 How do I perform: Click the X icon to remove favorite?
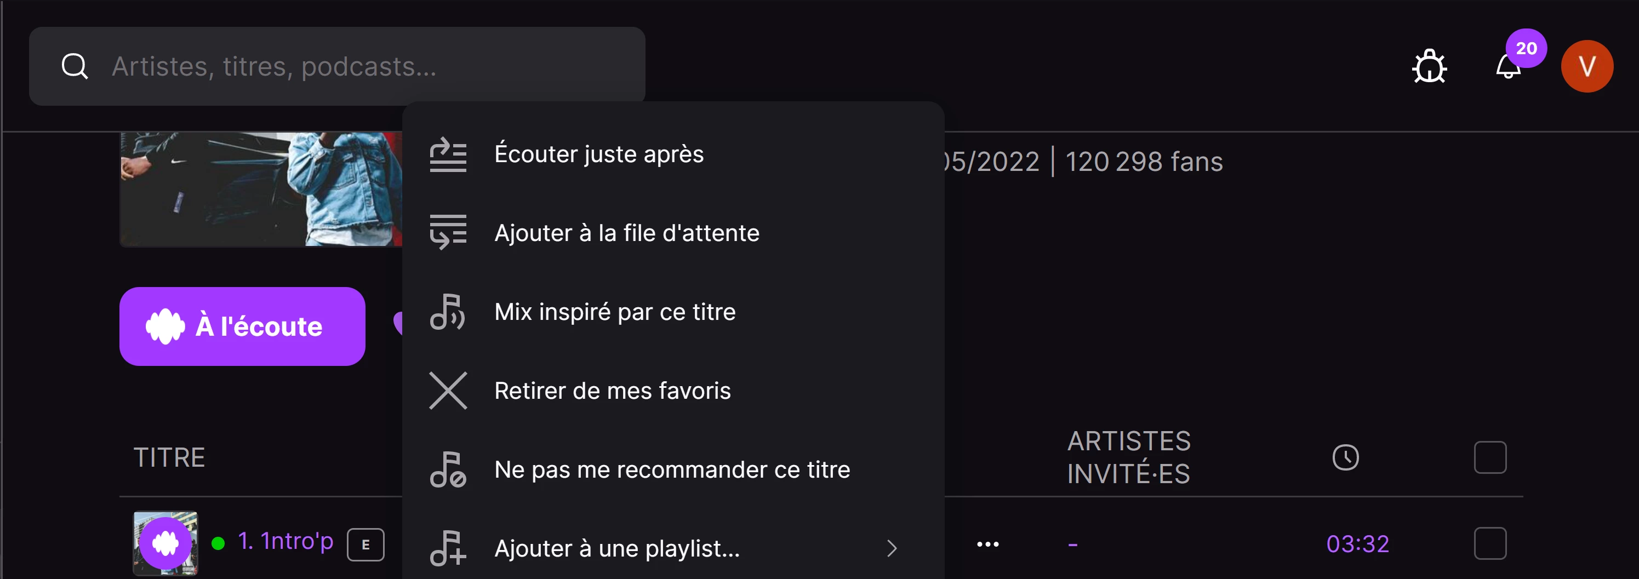448,391
